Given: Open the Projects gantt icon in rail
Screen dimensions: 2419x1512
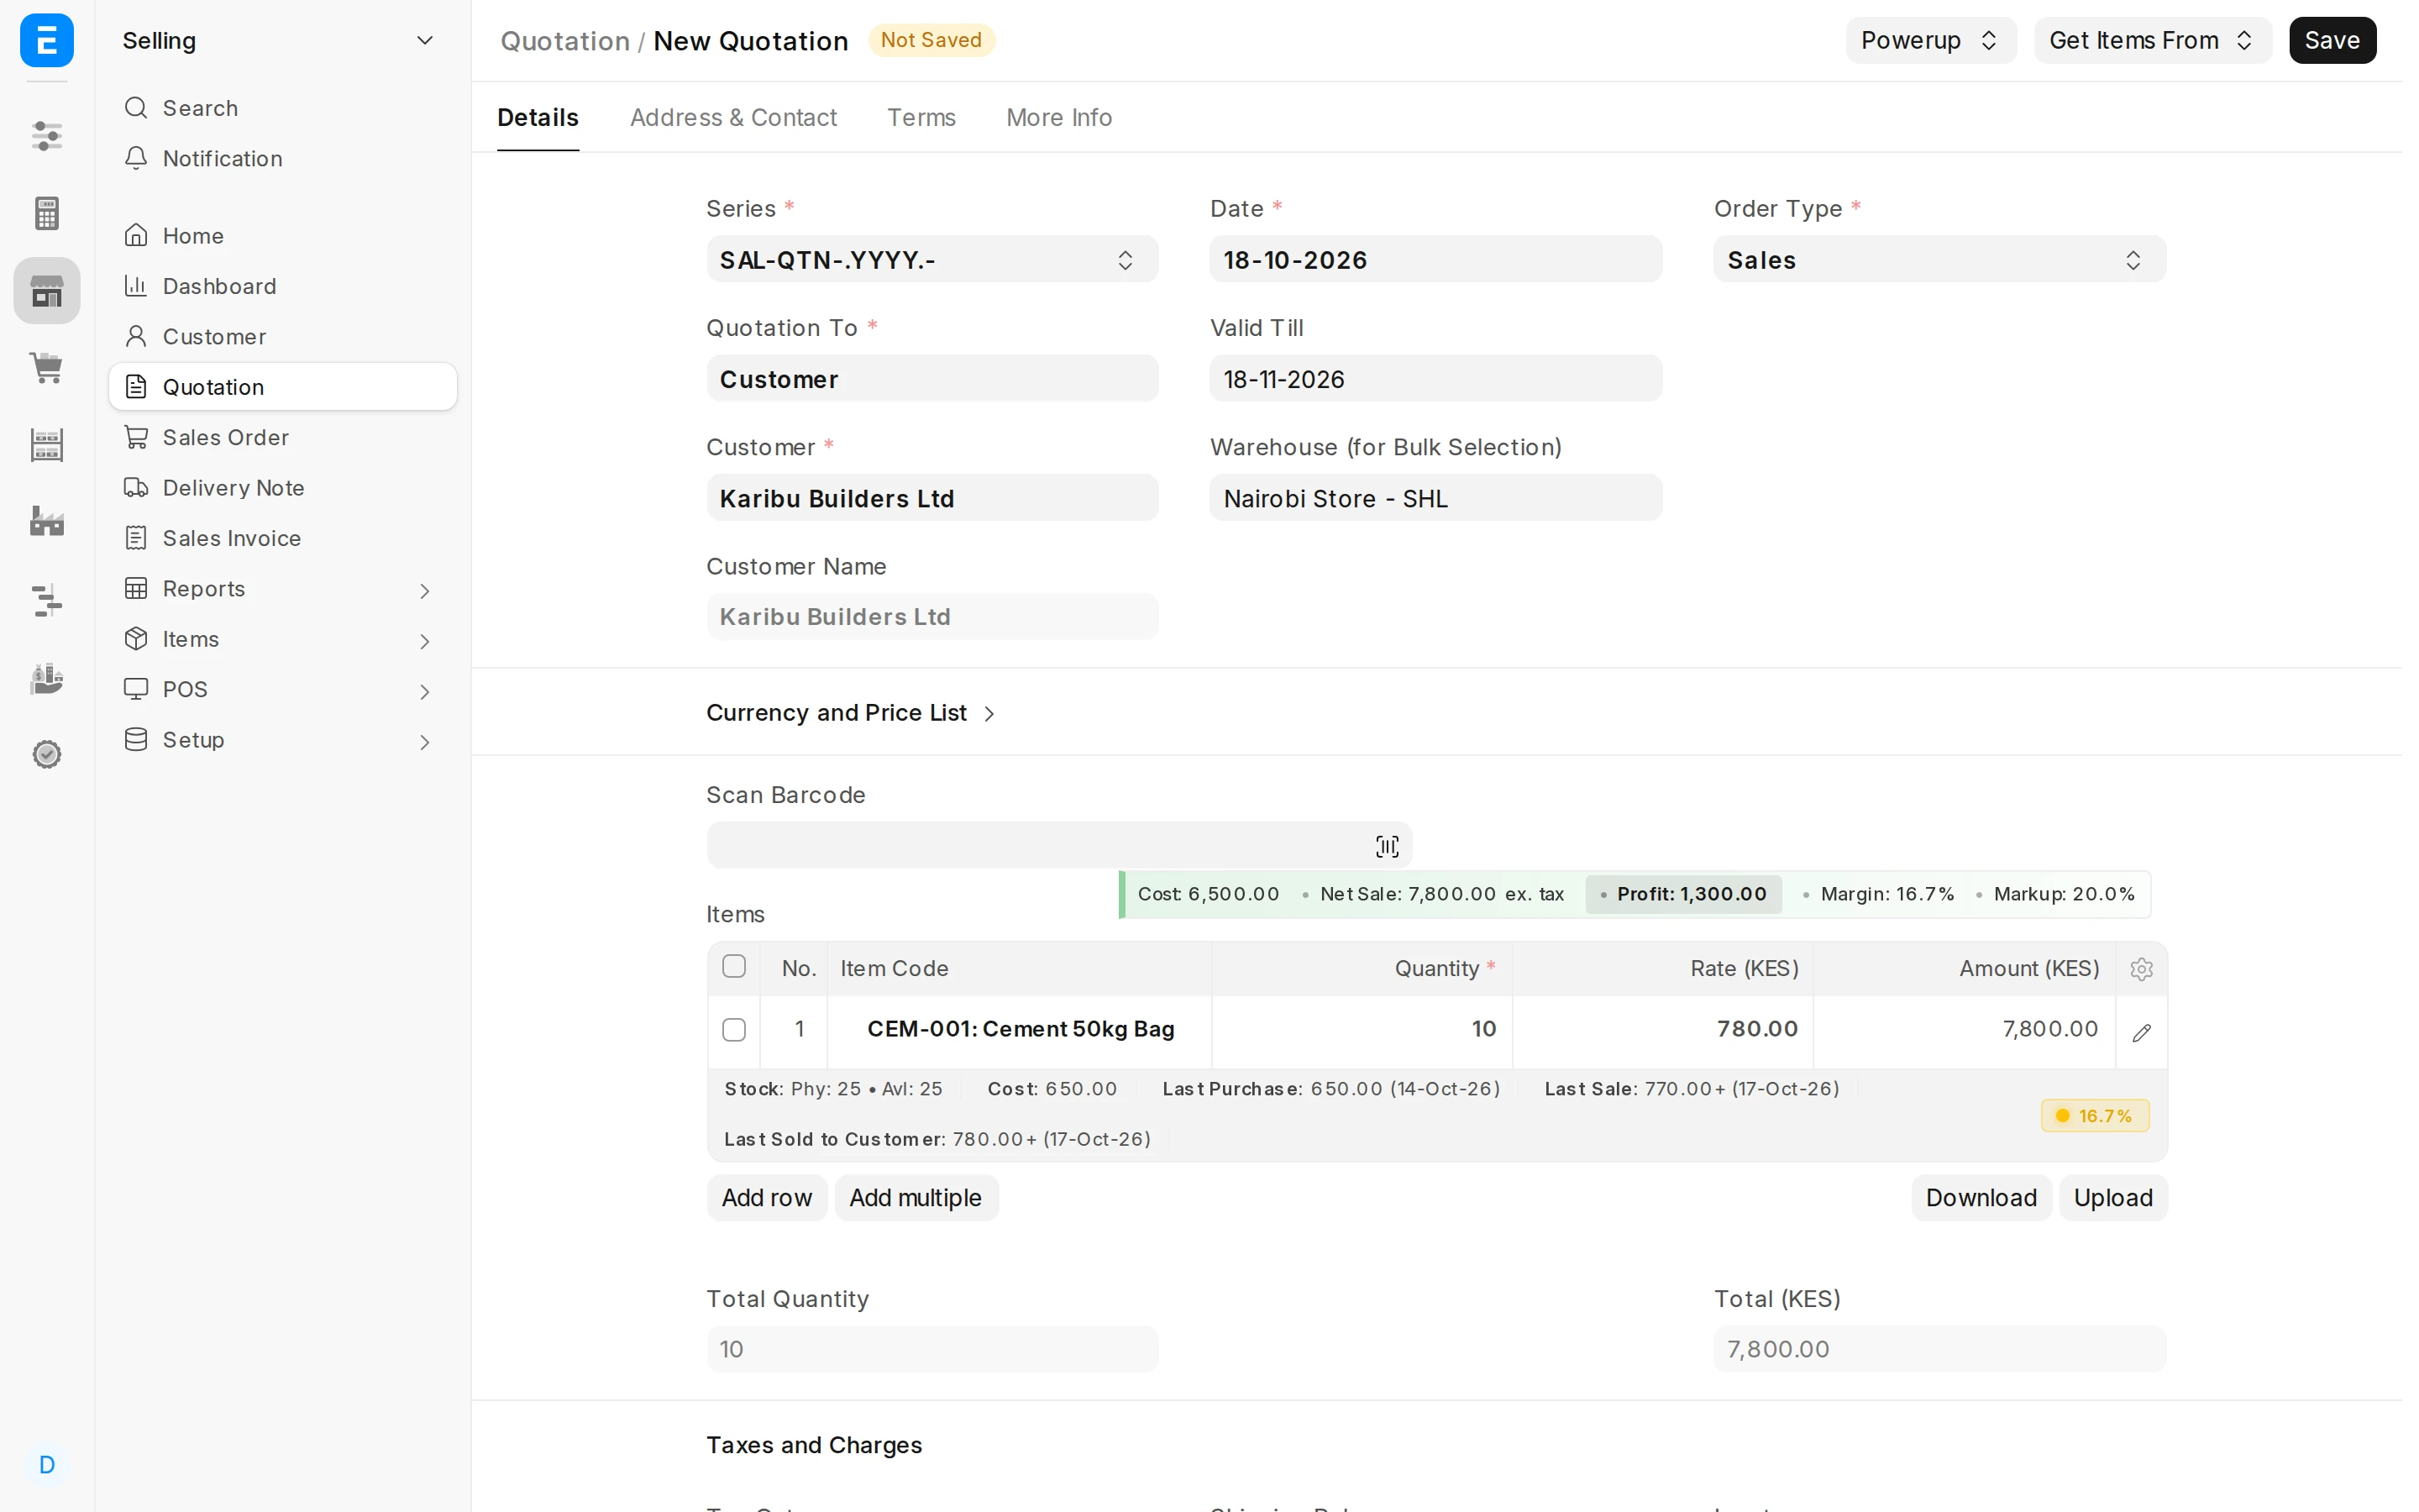Looking at the screenshot, I should point(47,600).
